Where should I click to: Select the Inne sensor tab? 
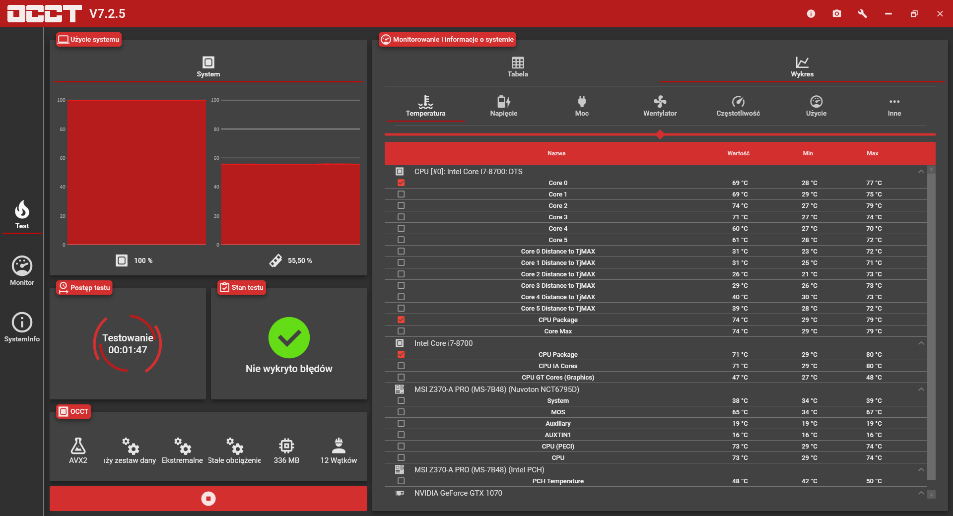[x=894, y=106]
